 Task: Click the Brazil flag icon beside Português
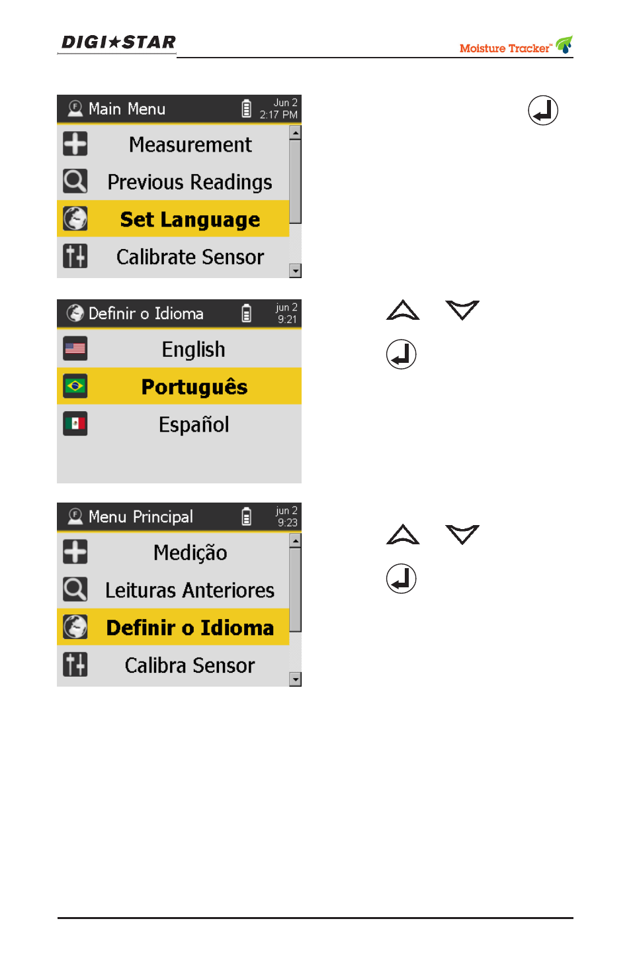pyautogui.click(x=75, y=386)
